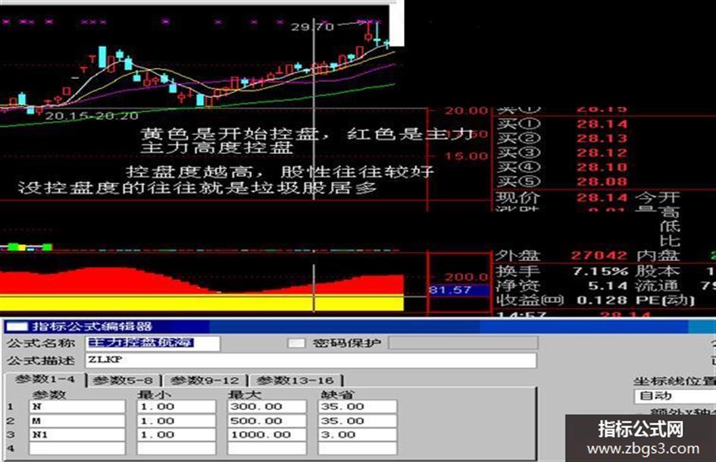Click the empty 最大 field in row 4
The image size is (716, 462).
pos(267,448)
